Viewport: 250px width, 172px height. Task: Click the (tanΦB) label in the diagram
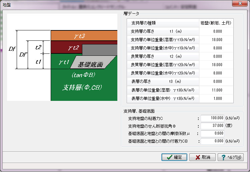click(x=83, y=75)
